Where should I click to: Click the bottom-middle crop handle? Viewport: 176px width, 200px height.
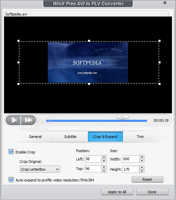tap(89, 84)
